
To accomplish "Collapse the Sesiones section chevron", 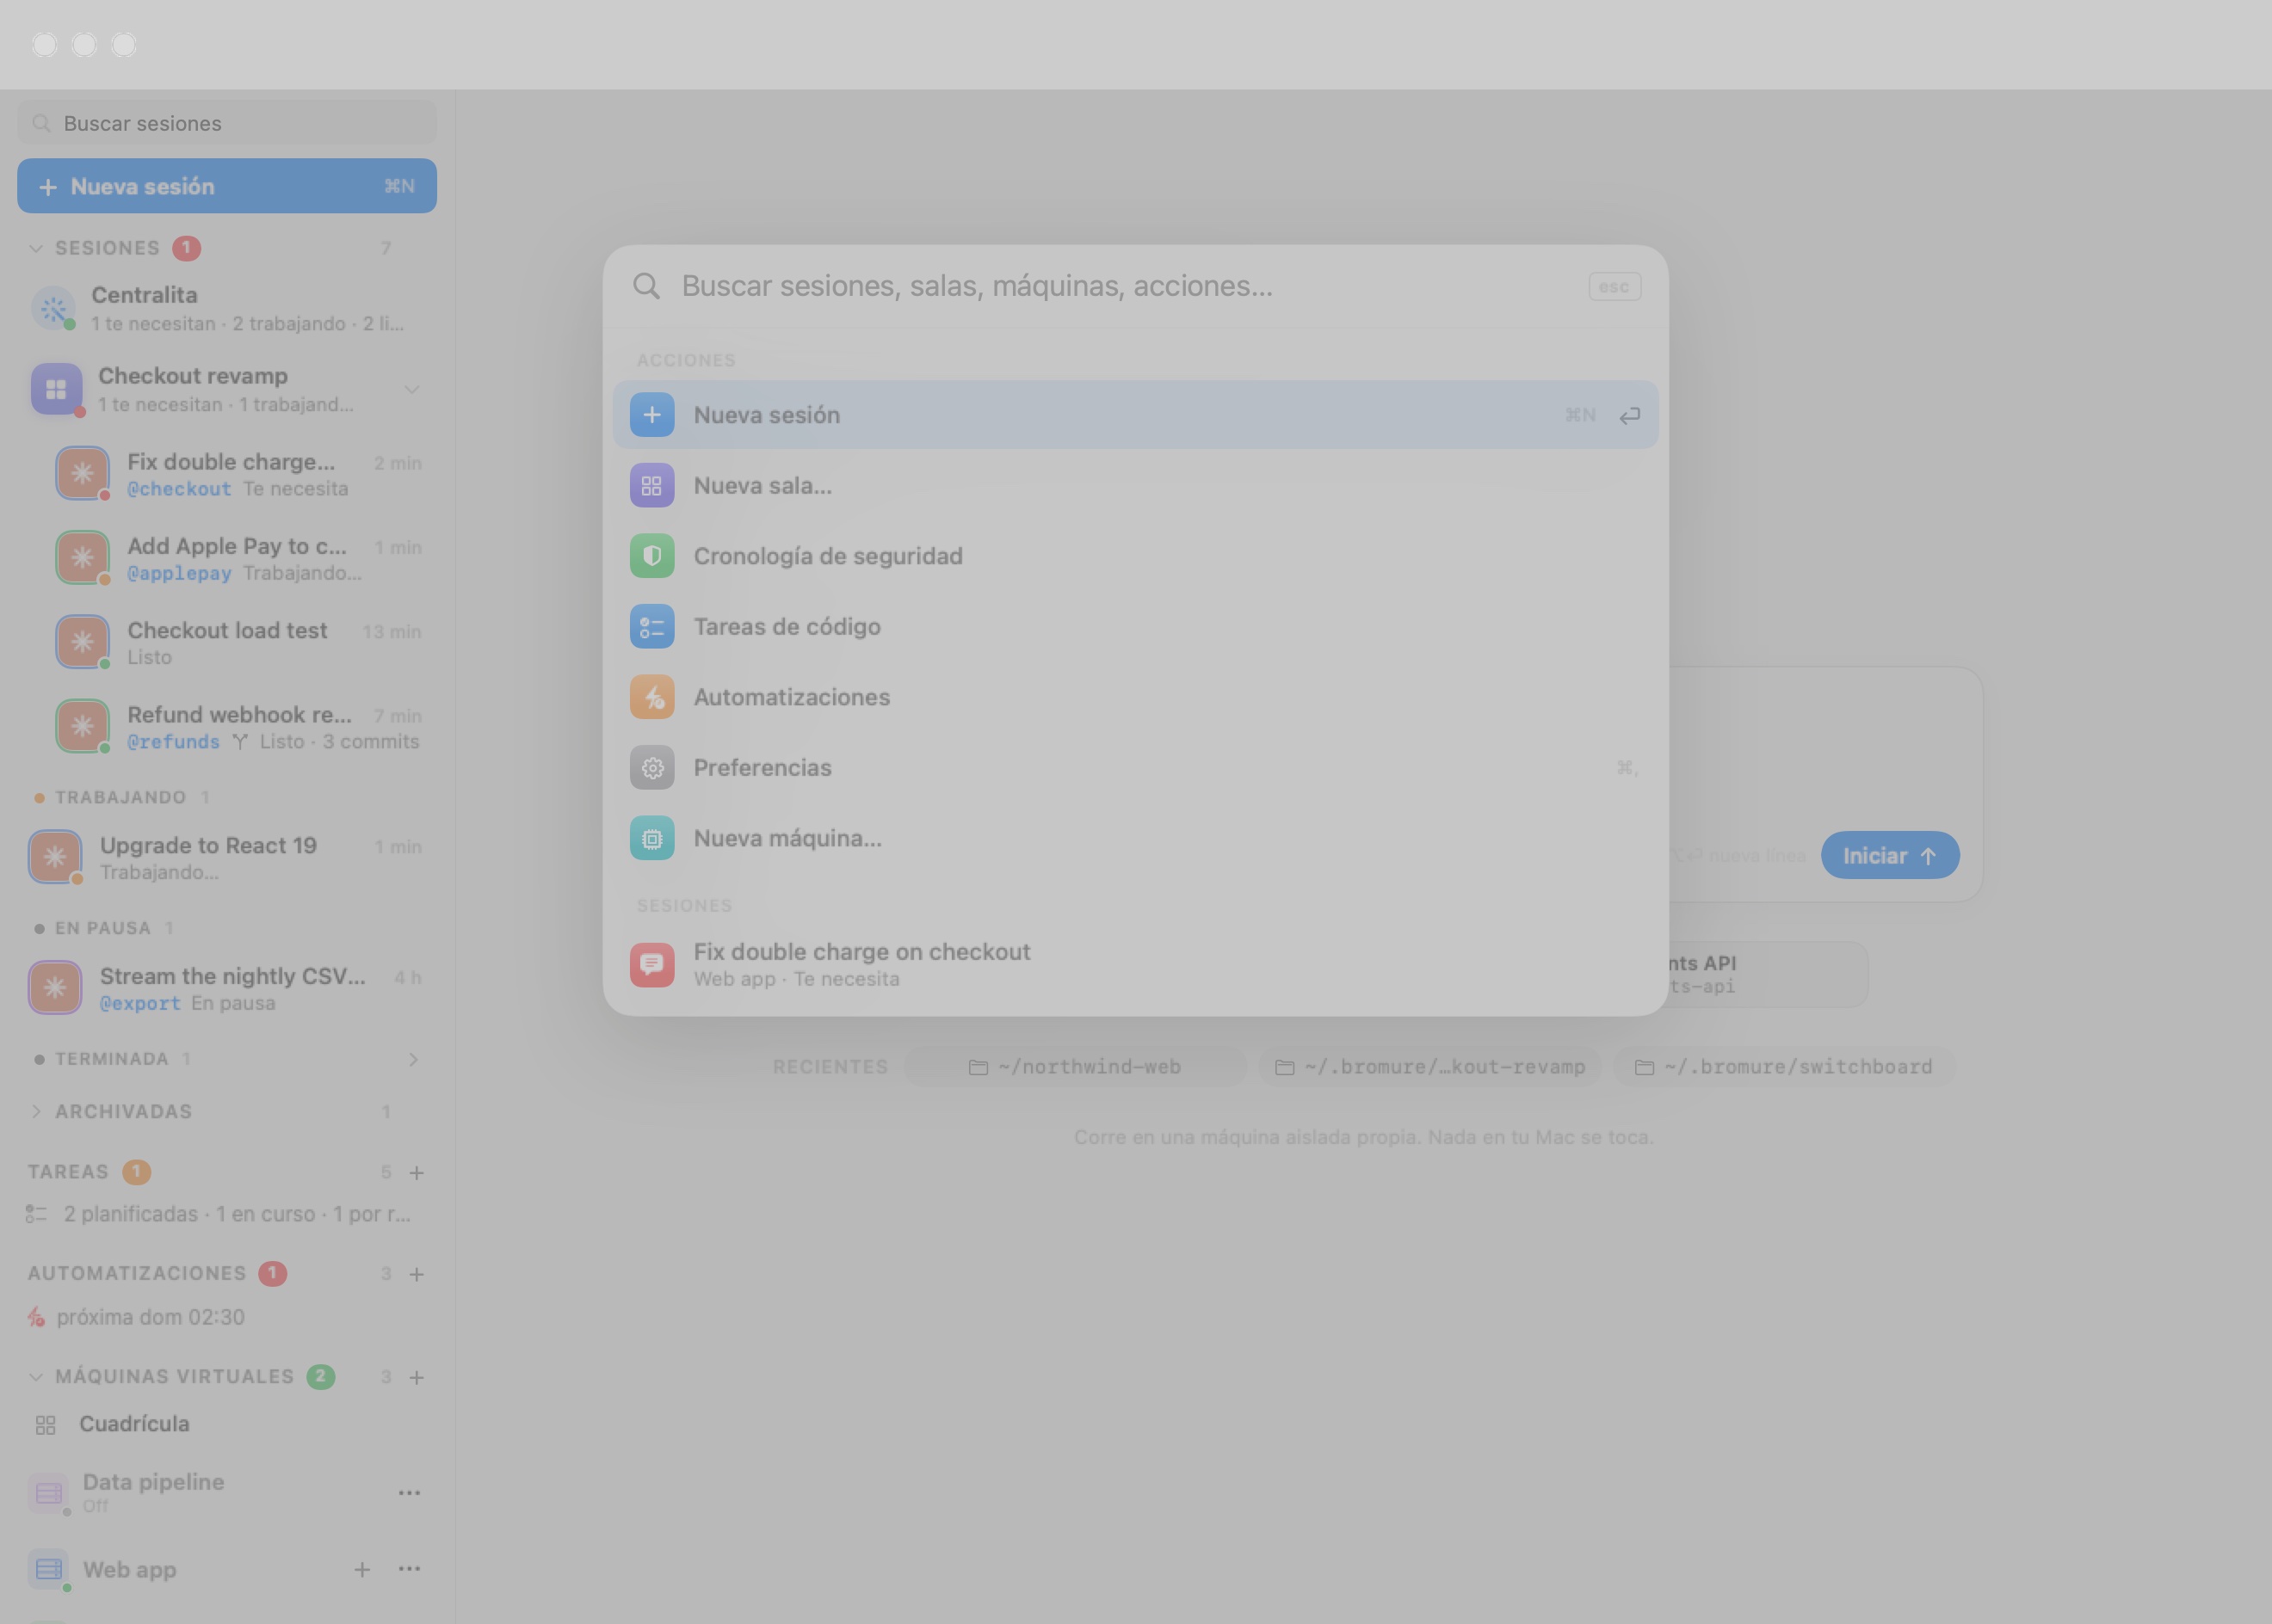I will [x=36, y=248].
